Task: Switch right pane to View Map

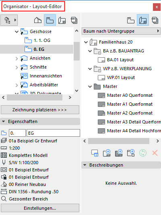Action: [131, 20]
